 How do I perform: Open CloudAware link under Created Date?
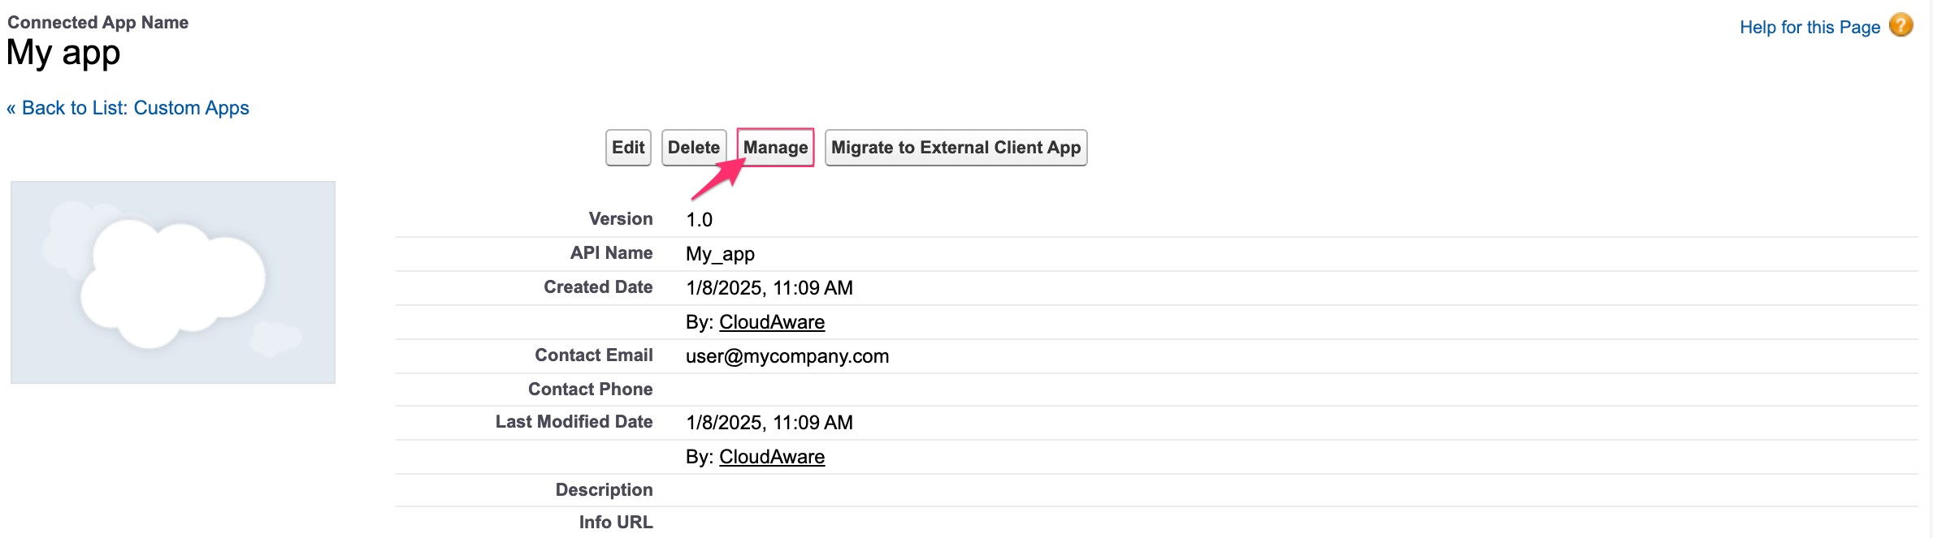tap(771, 322)
